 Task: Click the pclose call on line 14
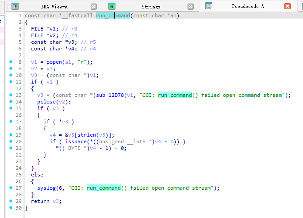pos(46,102)
